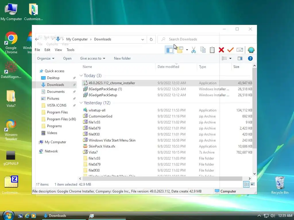Screen dimensions: 294x220
Task: Click the Refresh button in address bar
Action: pos(151,39)
